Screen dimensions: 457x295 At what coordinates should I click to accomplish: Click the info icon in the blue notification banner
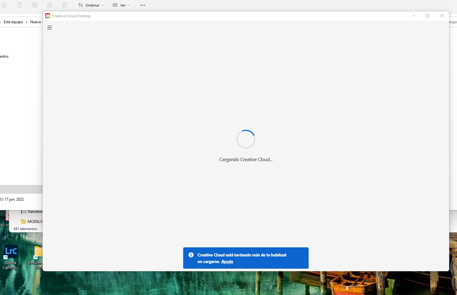(191, 255)
